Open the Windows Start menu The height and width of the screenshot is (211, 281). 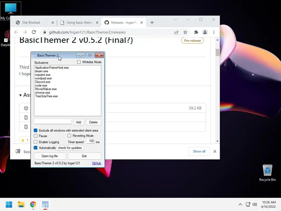pos(9,204)
